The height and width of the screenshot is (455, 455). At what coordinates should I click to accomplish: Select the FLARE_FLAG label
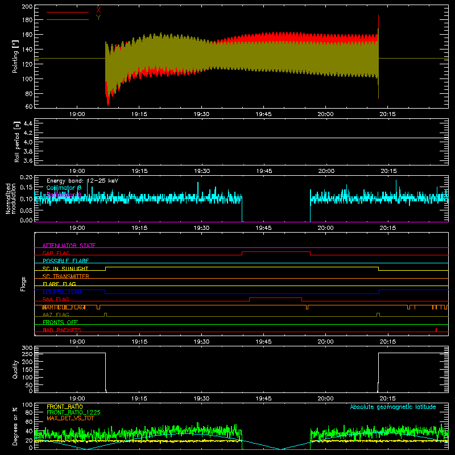coord(59,284)
